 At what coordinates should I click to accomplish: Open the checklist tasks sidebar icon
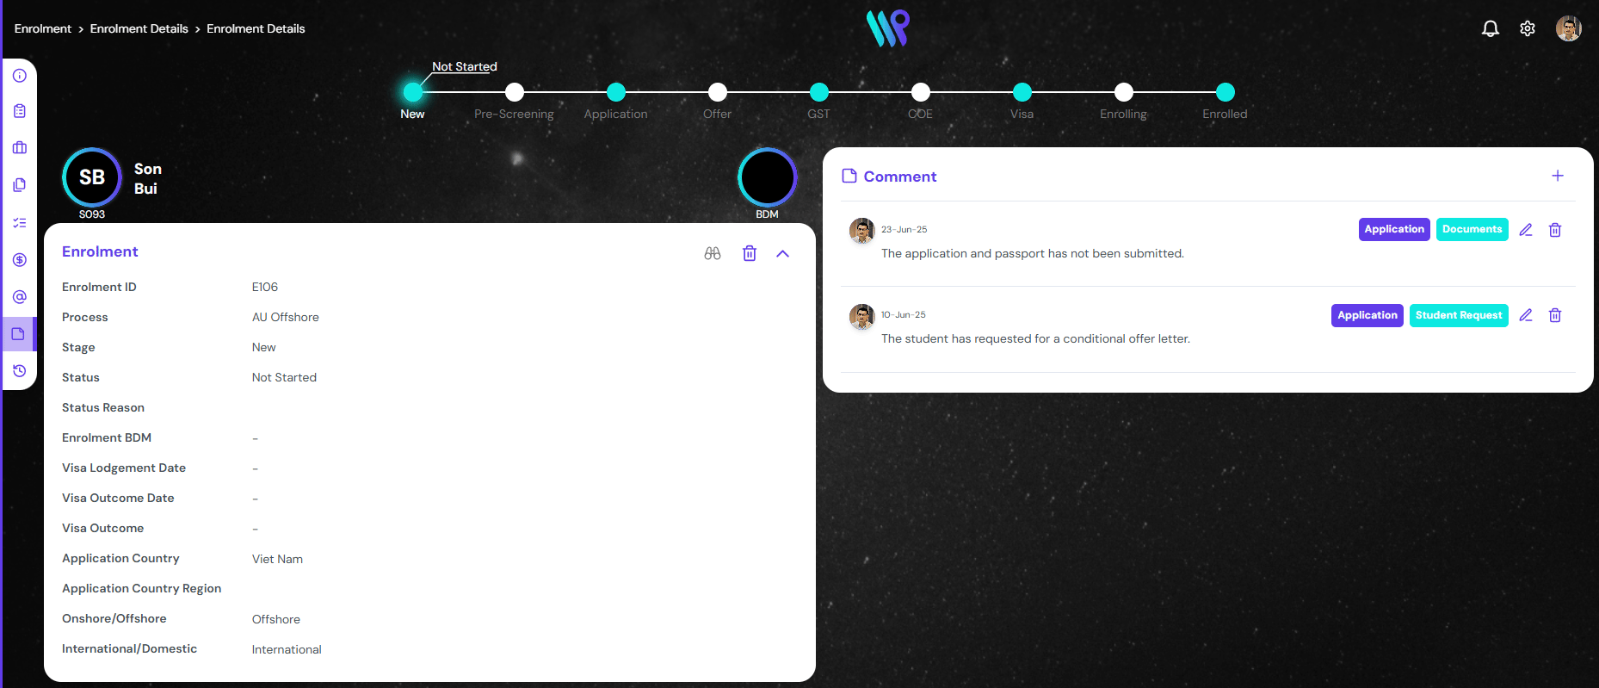point(20,223)
